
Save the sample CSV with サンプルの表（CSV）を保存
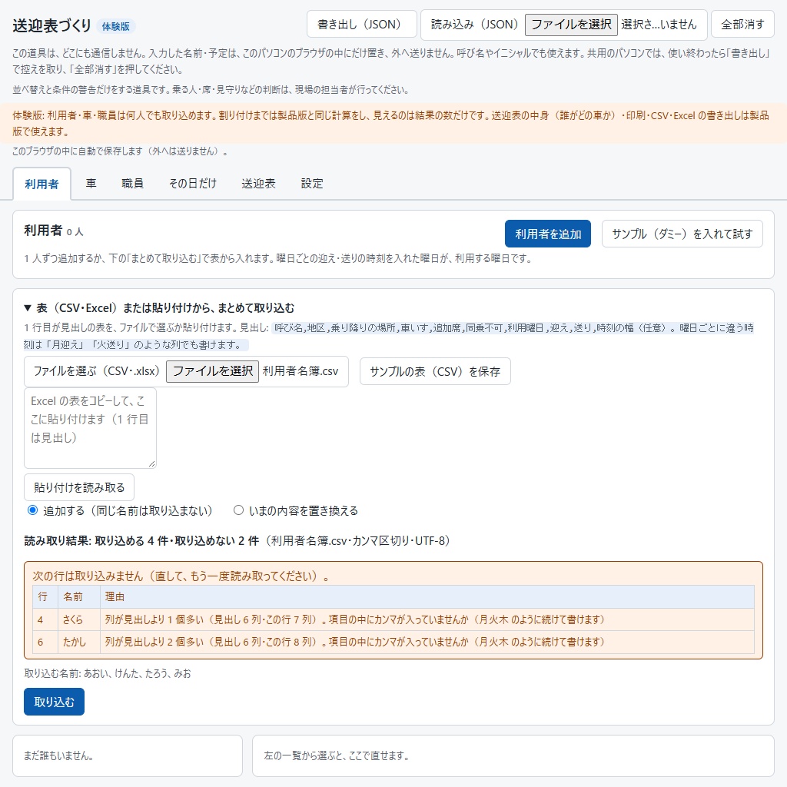click(x=435, y=371)
